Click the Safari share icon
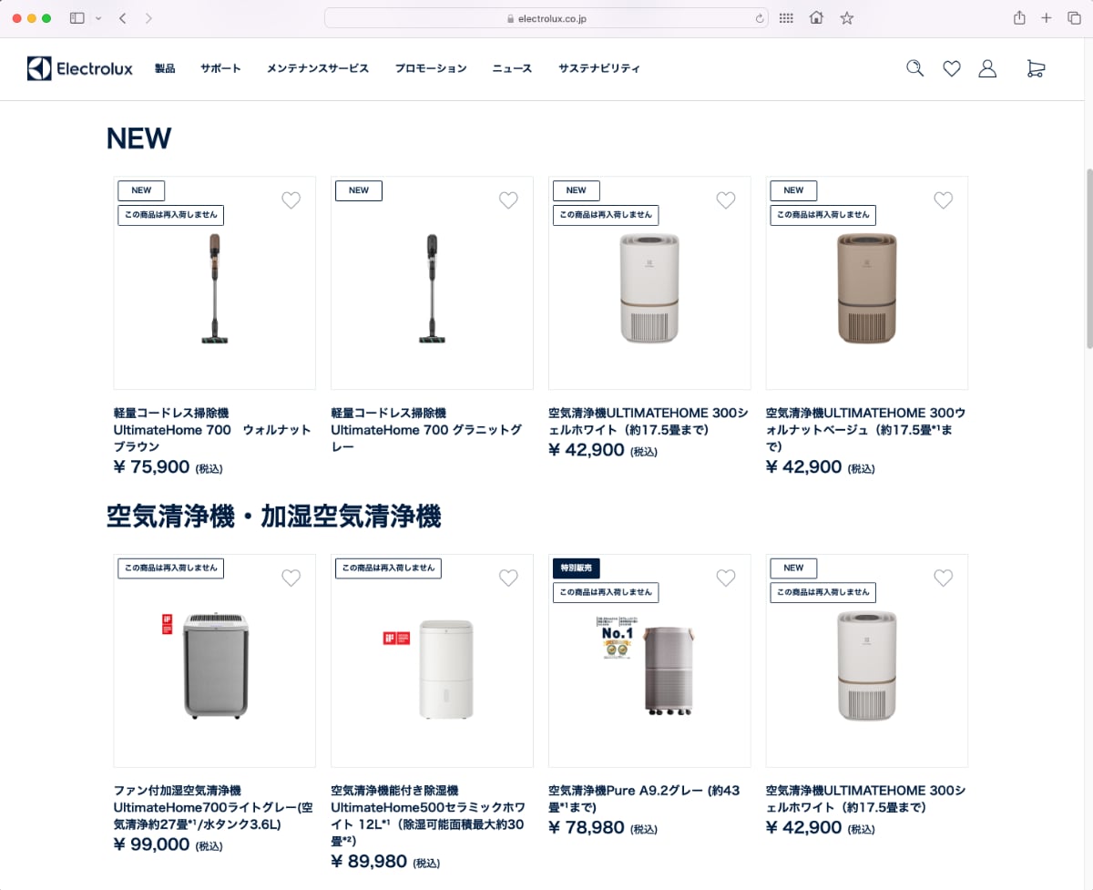Image resolution: width=1093 pixels, height=890 pixels. (1019, 17)
